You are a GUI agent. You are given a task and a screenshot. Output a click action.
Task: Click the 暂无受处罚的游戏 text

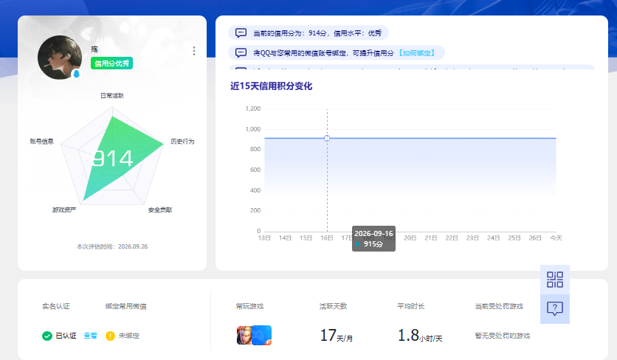[503, 336]
